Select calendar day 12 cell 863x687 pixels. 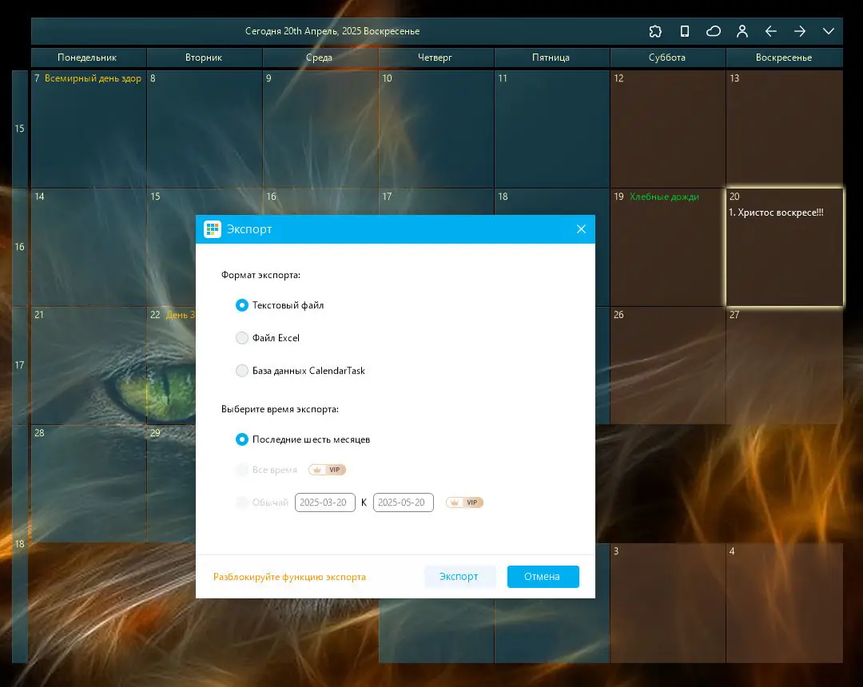pos(667,129)
